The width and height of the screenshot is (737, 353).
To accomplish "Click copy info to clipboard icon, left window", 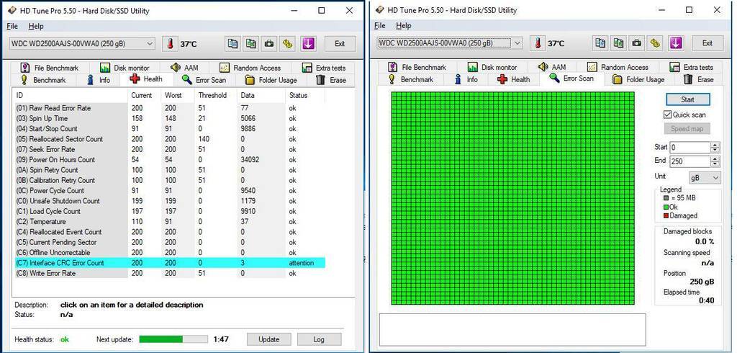I will tap(232, 44).
